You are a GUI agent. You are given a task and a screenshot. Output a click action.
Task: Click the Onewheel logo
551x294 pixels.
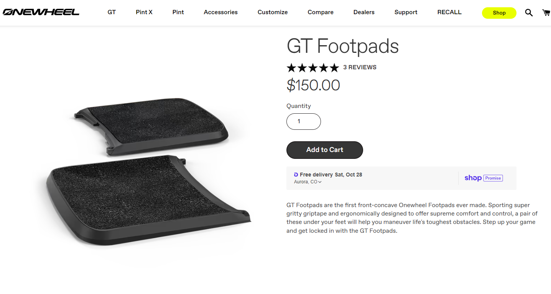(41, 12)
